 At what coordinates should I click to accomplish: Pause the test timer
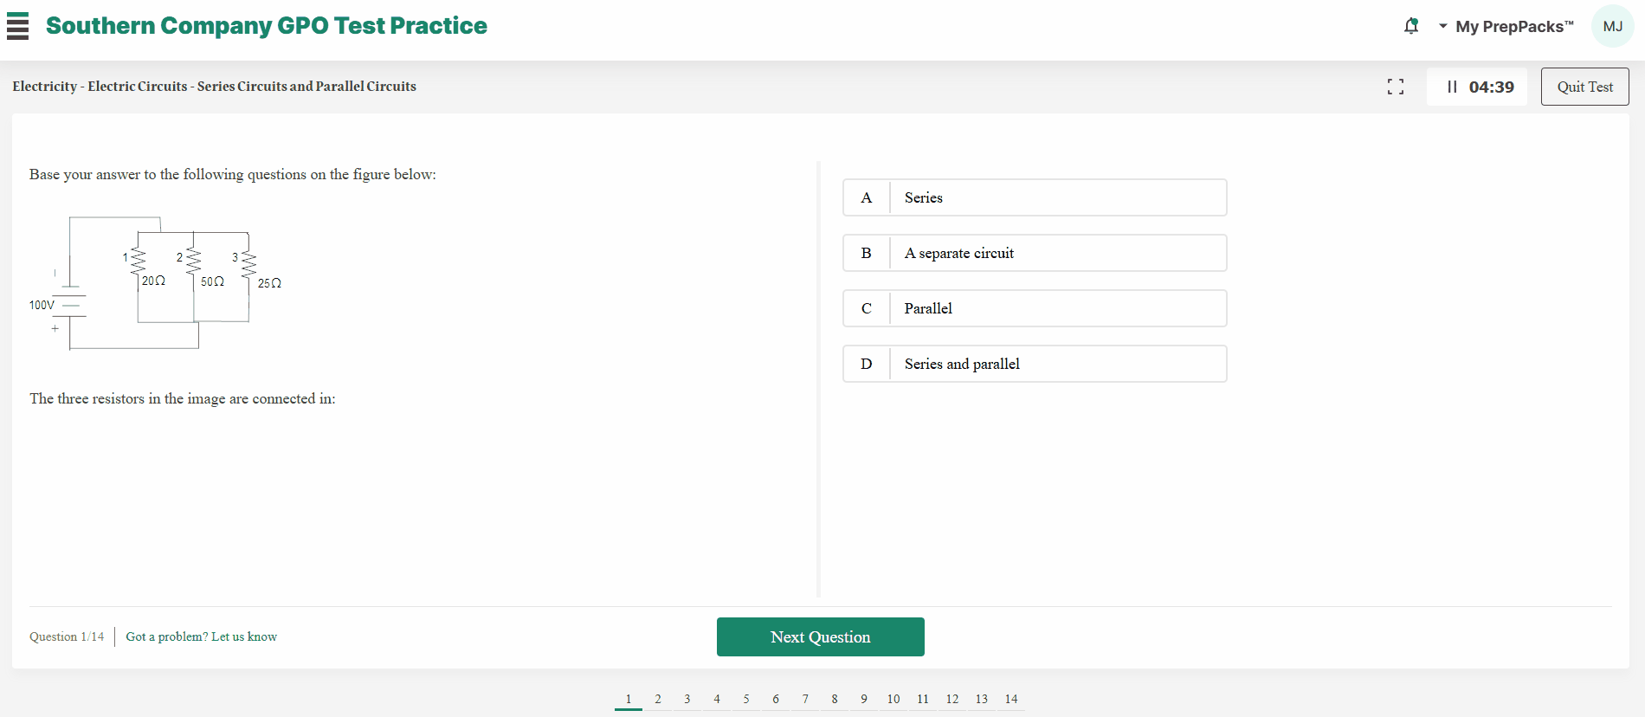(1452, 87)
